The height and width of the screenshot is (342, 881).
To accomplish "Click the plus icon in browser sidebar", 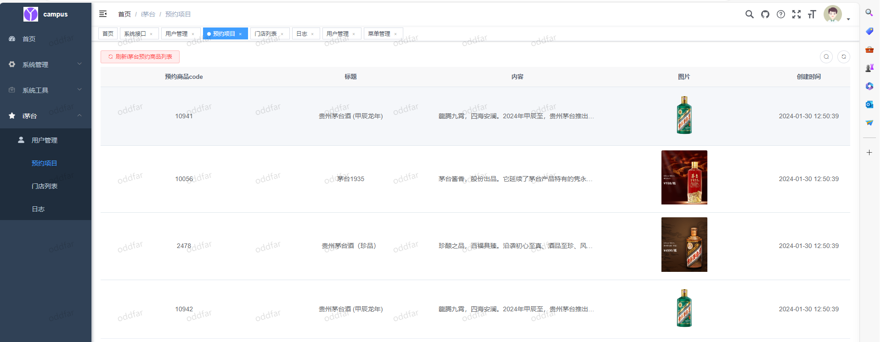I will point(869,152).
